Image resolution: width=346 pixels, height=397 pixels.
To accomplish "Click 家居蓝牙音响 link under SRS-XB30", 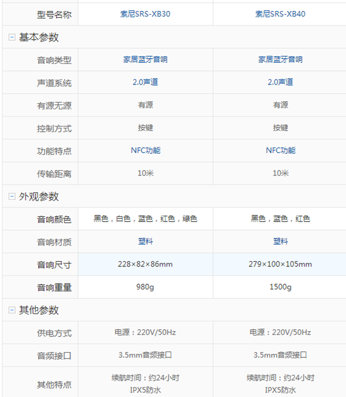I will coord(145,59).
